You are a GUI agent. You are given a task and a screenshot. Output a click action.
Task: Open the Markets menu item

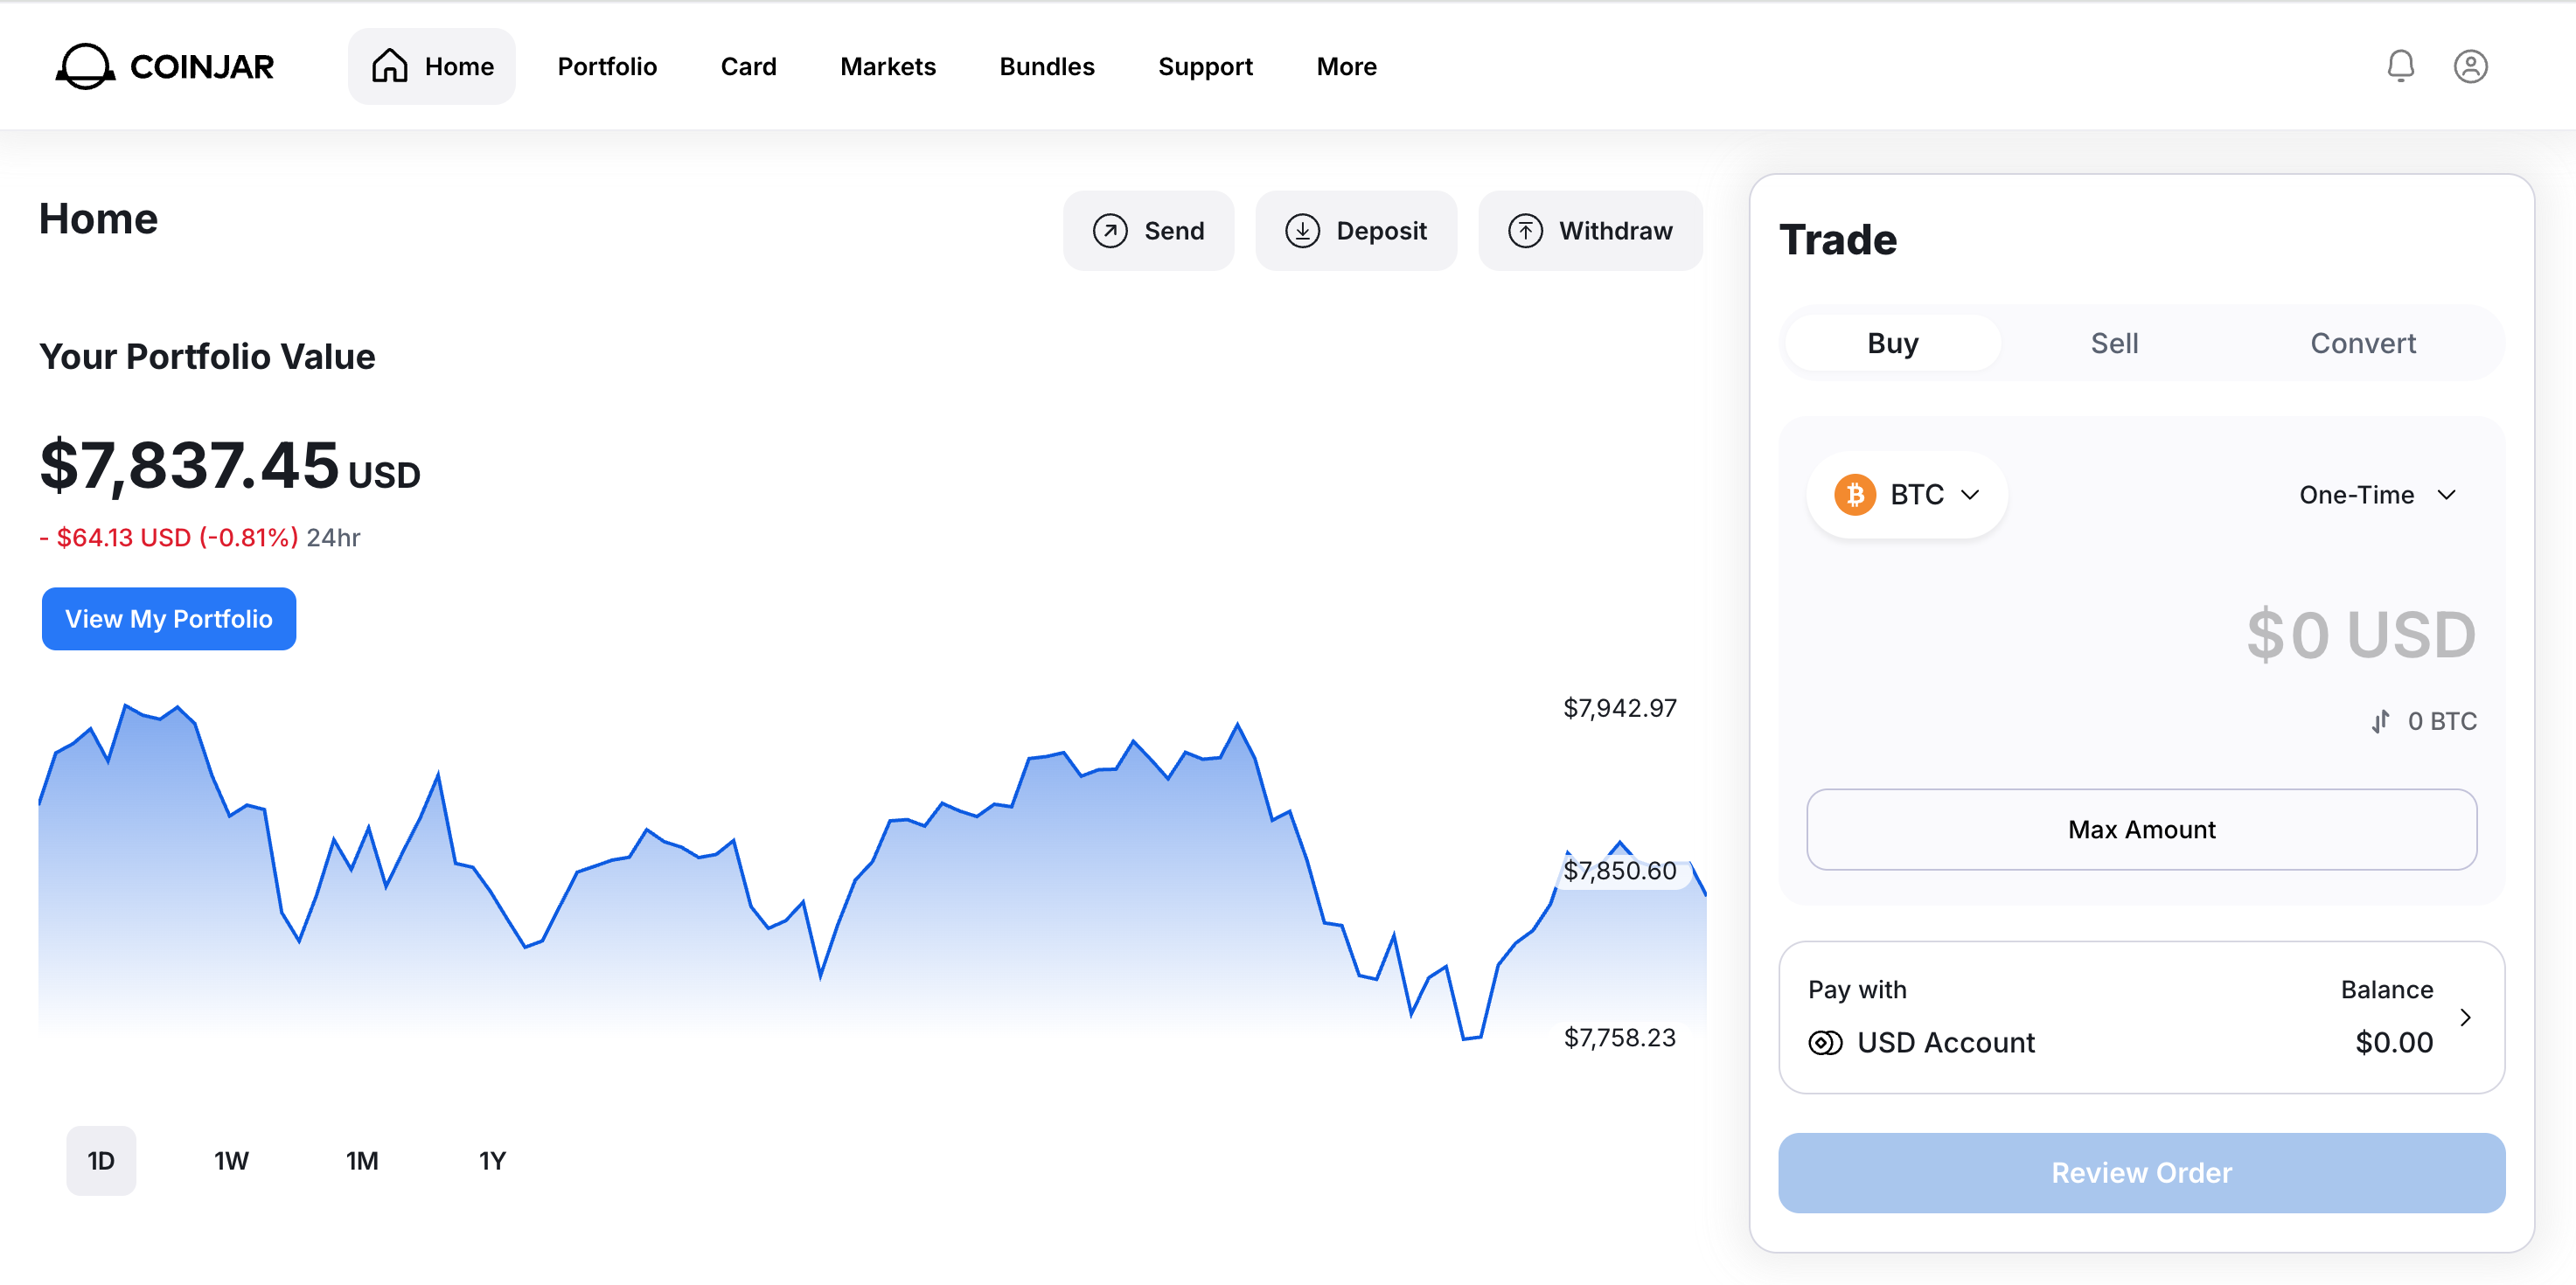click(x=887, y=66)
